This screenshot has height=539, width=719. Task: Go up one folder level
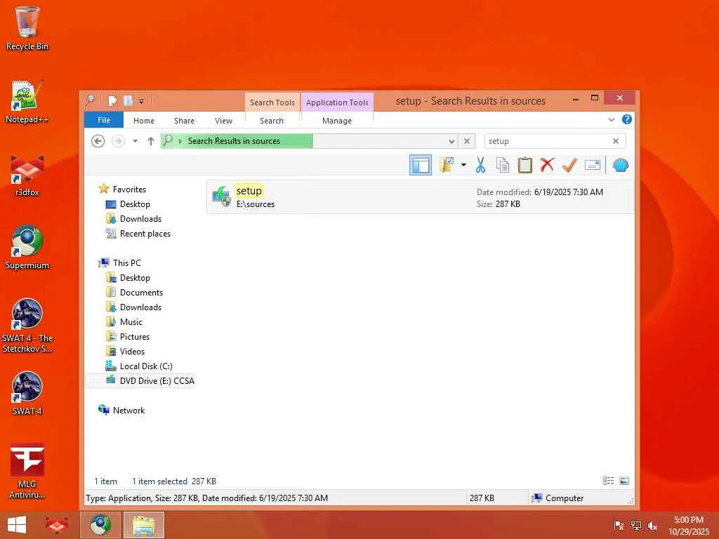pos(151,141)
